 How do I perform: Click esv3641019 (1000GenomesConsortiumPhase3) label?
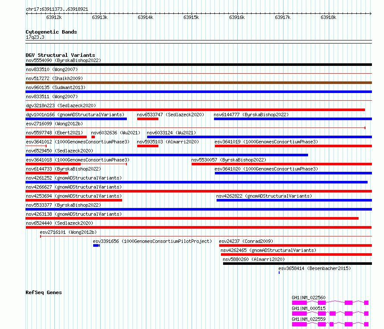(266, 142)
